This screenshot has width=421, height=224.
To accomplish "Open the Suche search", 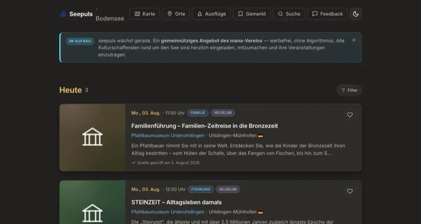I will (289, 14).
